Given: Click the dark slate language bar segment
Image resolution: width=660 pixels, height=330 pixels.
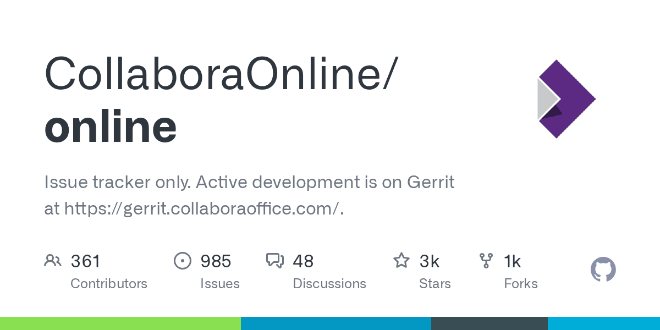Looking at the screenshot, I should click(490, 323).
